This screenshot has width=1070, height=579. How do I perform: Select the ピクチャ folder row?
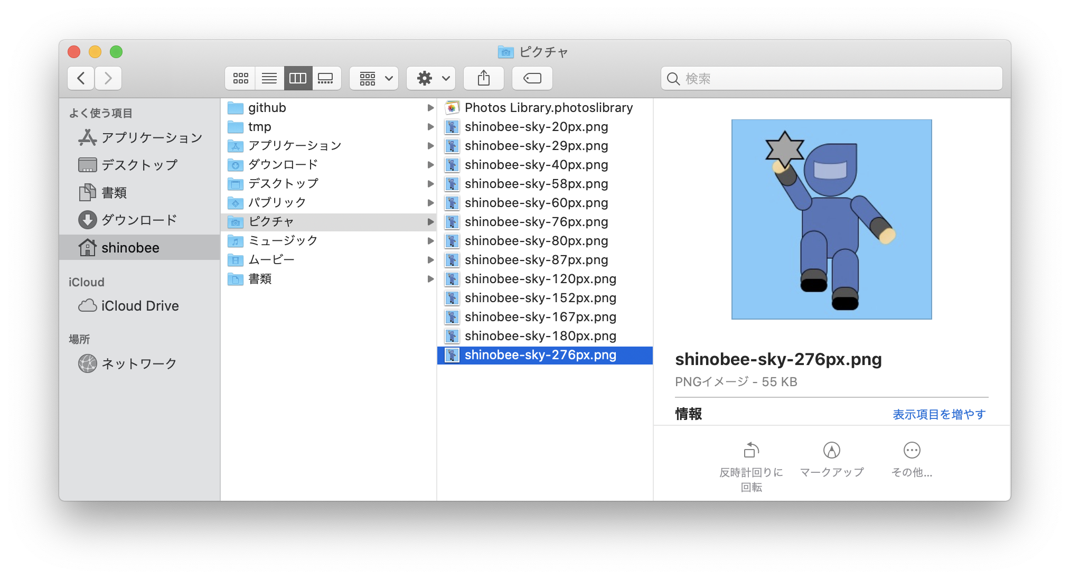(x=328, y=222)
